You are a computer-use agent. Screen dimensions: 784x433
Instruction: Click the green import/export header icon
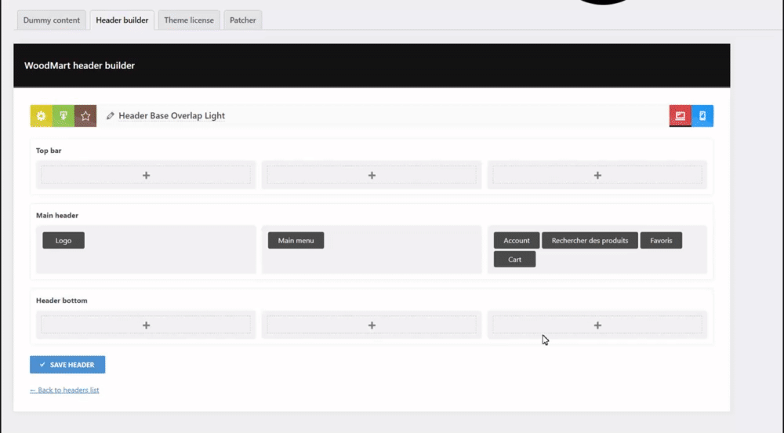[64, 116]
